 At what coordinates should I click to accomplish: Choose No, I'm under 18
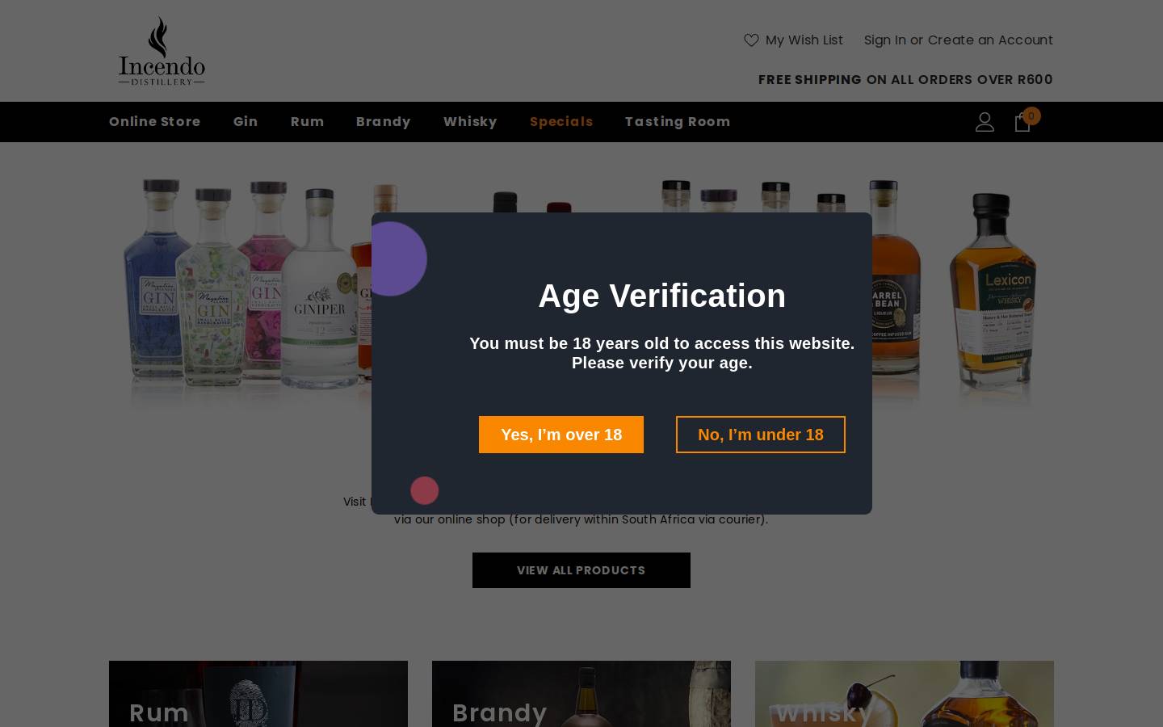coord(761,435)
